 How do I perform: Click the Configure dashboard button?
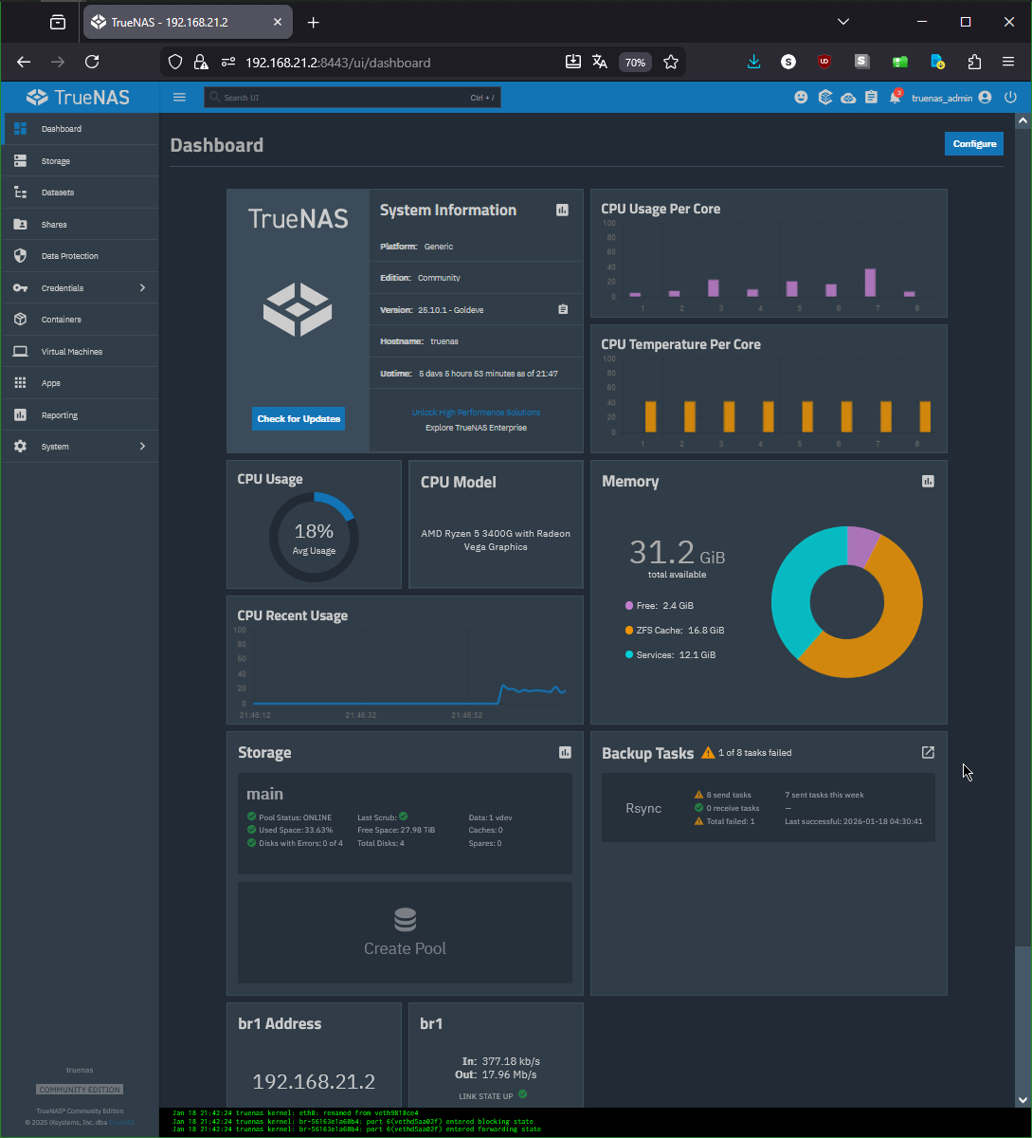click(x=974, y=144)
